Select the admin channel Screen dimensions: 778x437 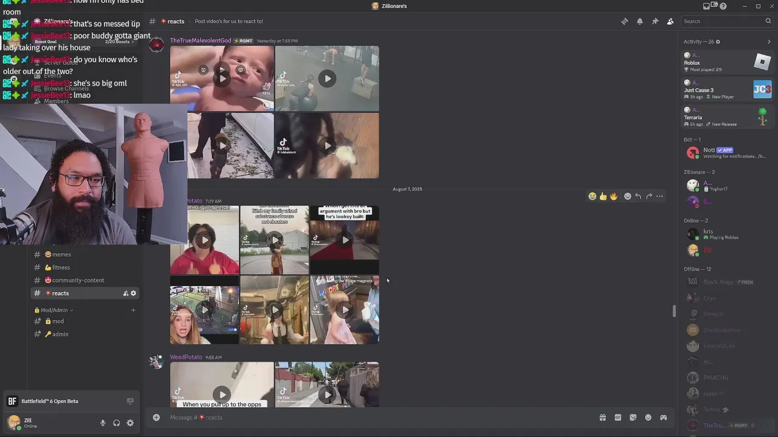(85, 334)
